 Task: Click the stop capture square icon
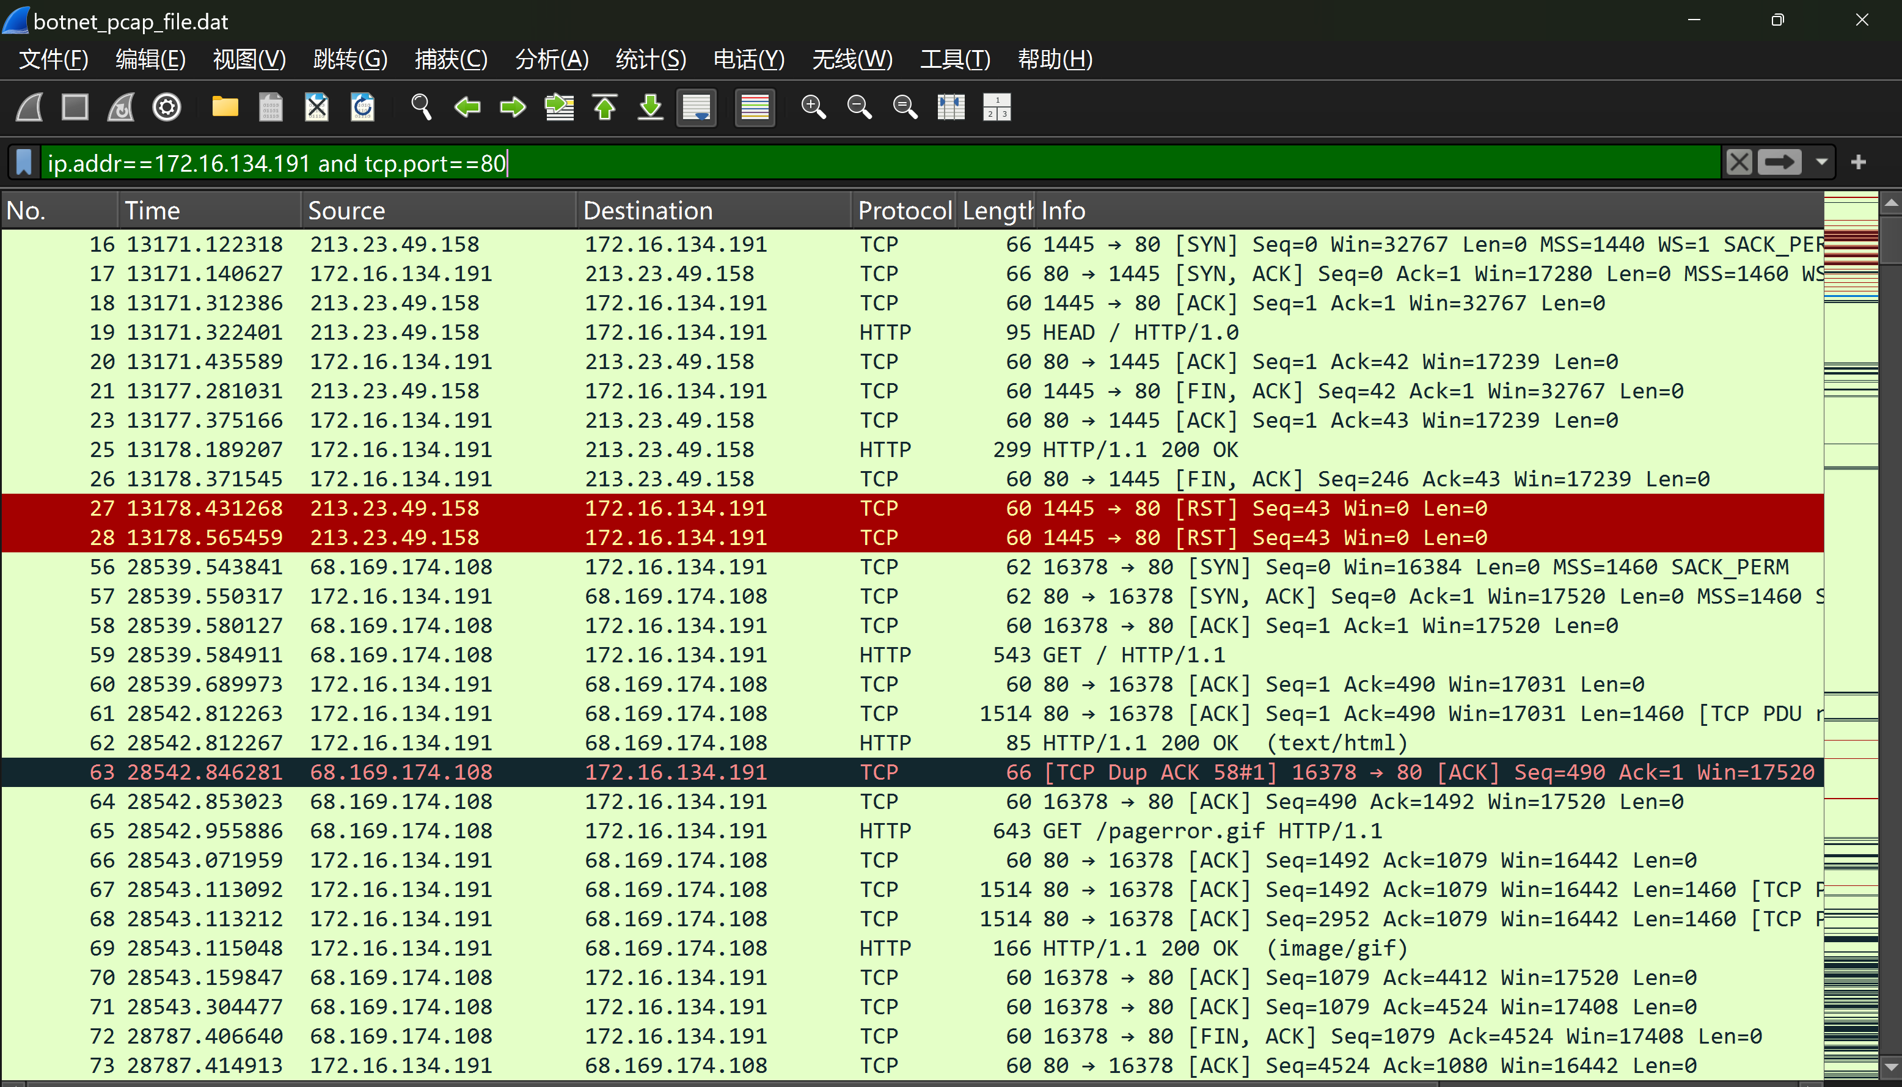[x=75, y=108]
